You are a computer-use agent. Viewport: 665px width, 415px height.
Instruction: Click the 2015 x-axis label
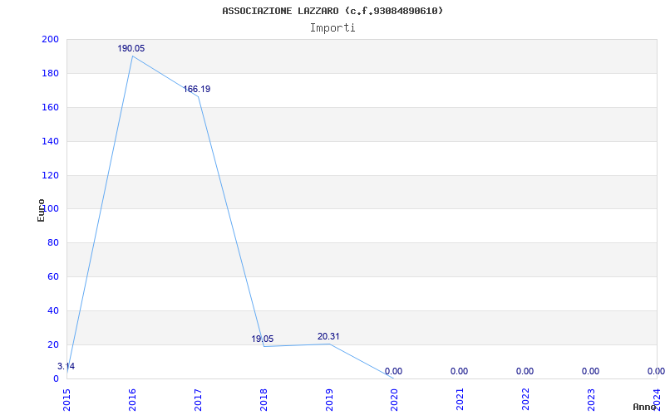(x=67, y=399)
